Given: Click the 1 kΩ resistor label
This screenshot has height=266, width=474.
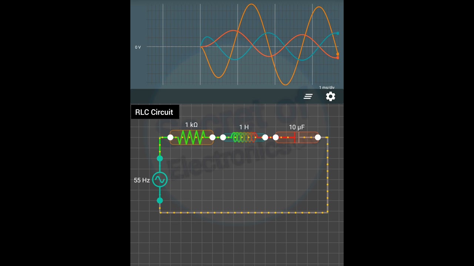Looking at the screenshot, I should (x=191, y=125).
